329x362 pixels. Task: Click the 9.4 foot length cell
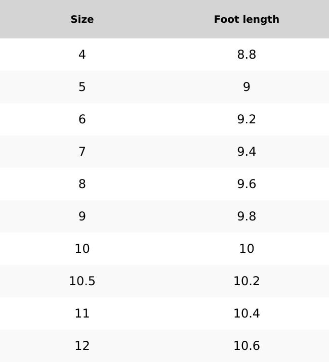click(246, 152)
